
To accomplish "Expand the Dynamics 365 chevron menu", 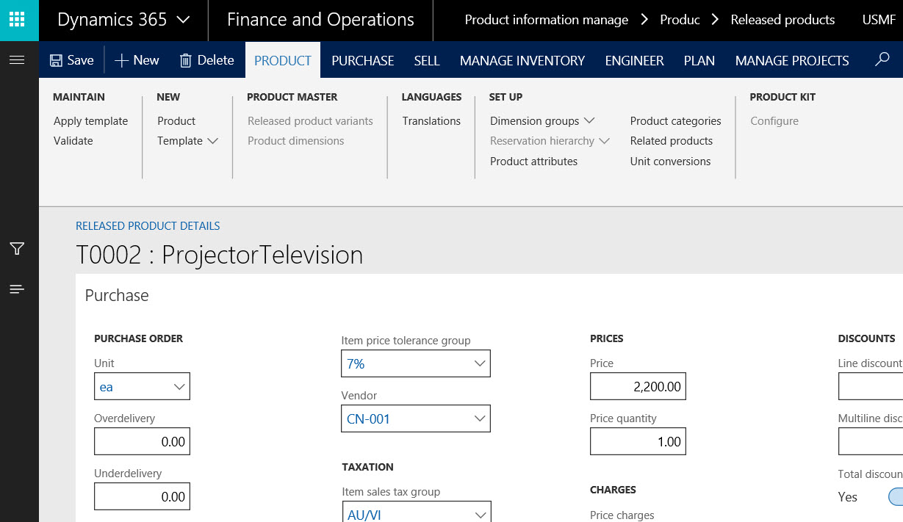I will tap(184, 20).
